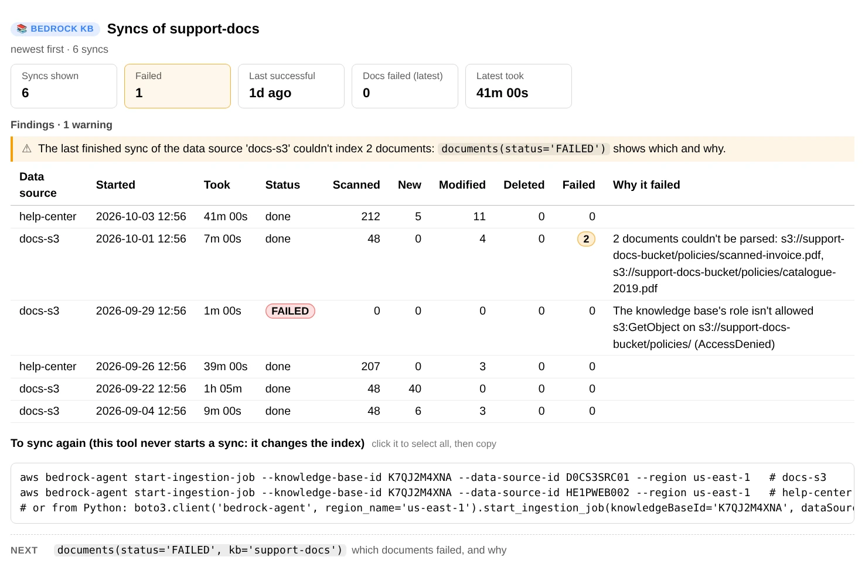Click the Last successful card

point(291,86)
